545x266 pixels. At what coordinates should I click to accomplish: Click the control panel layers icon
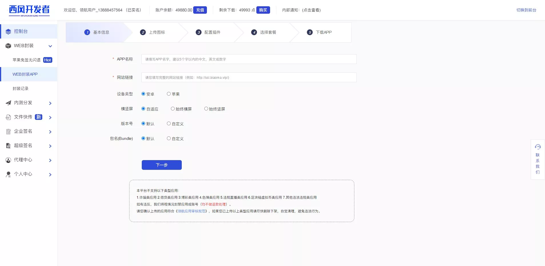[x=8, y=31]
